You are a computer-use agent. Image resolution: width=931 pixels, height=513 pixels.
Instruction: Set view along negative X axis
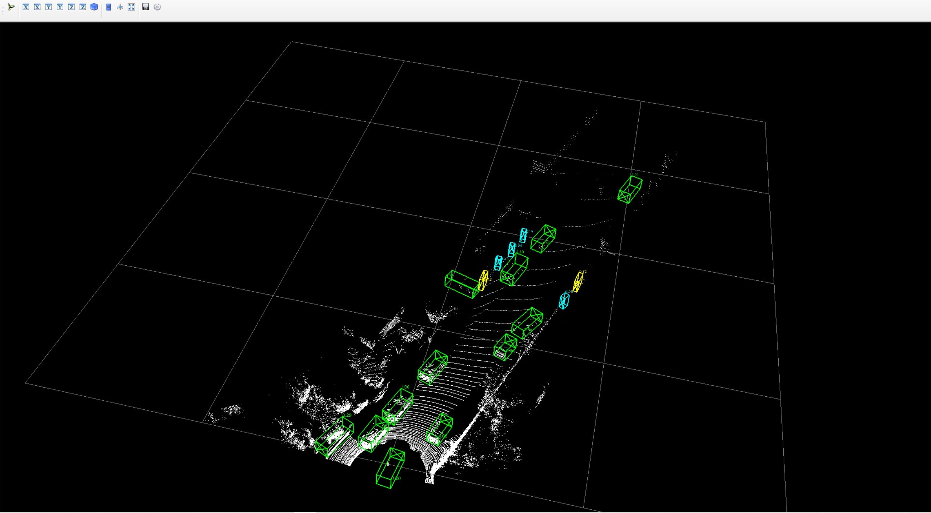[x=37, y=7]
